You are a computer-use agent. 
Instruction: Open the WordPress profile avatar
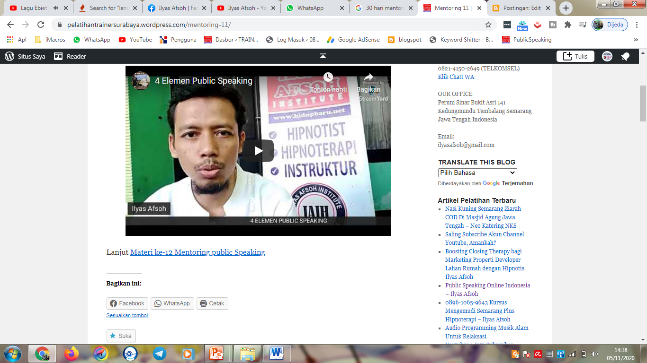tap(607, 56)
